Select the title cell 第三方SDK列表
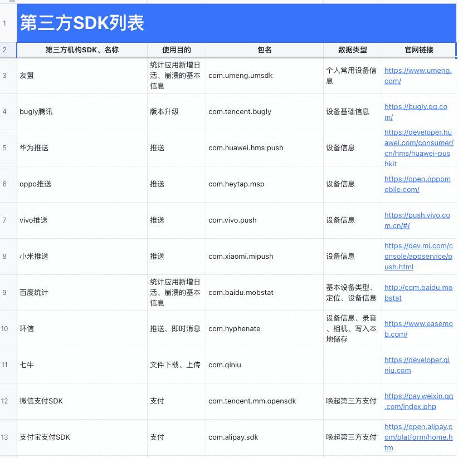Viewport: 463px width, 458px height. 236,23
